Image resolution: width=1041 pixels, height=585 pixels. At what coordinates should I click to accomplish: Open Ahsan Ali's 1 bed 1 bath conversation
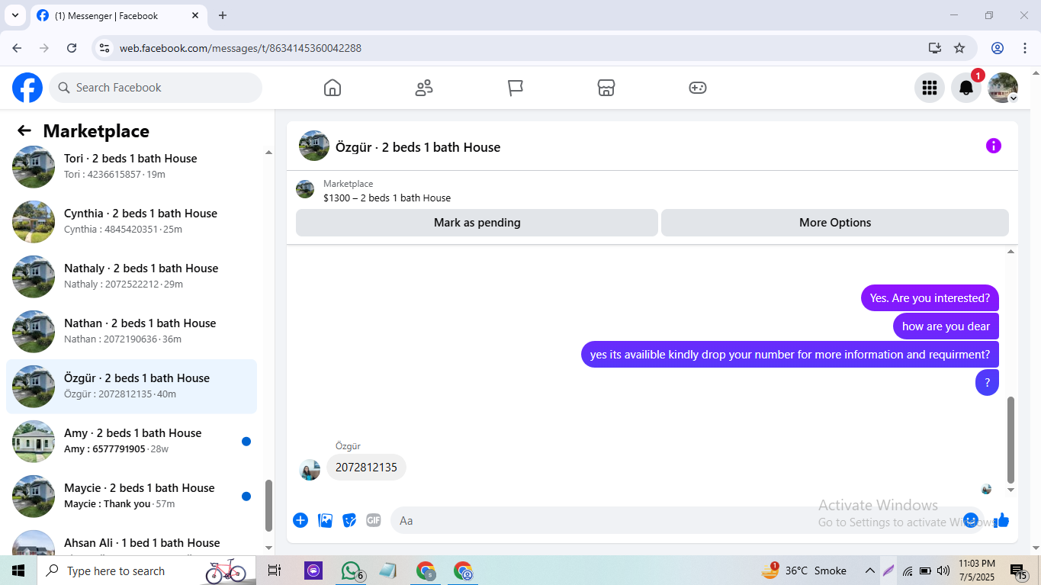pos(131,541)
